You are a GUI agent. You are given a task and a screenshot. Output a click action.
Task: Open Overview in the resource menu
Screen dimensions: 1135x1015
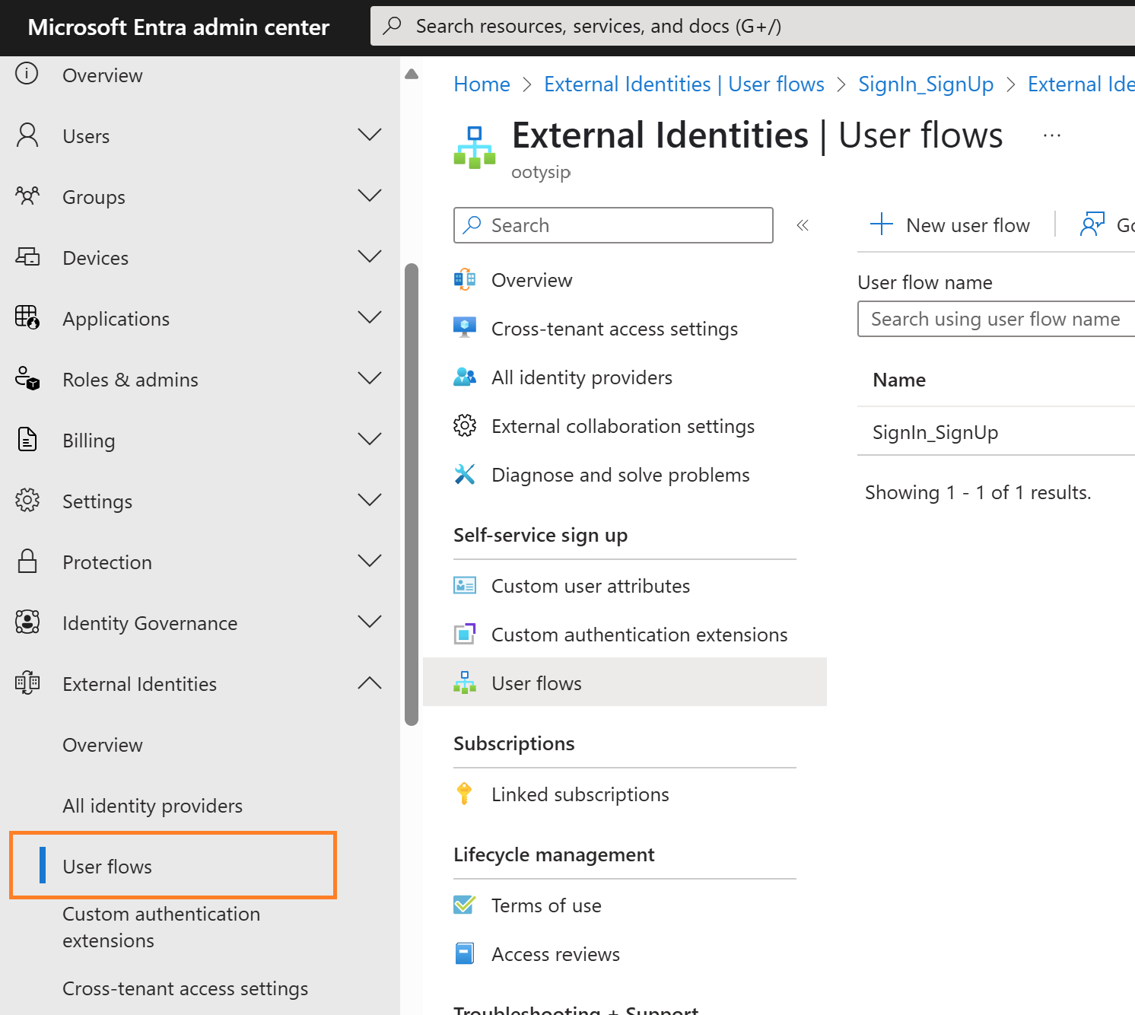[625, 280]
